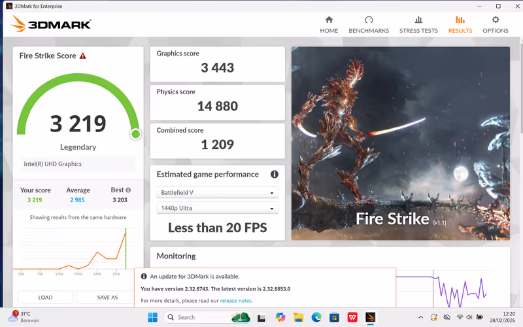Open the WPS Office taskbar icon
Viewport: 523px width, 327px height.
pyautogui.click(x=352, y=317)
